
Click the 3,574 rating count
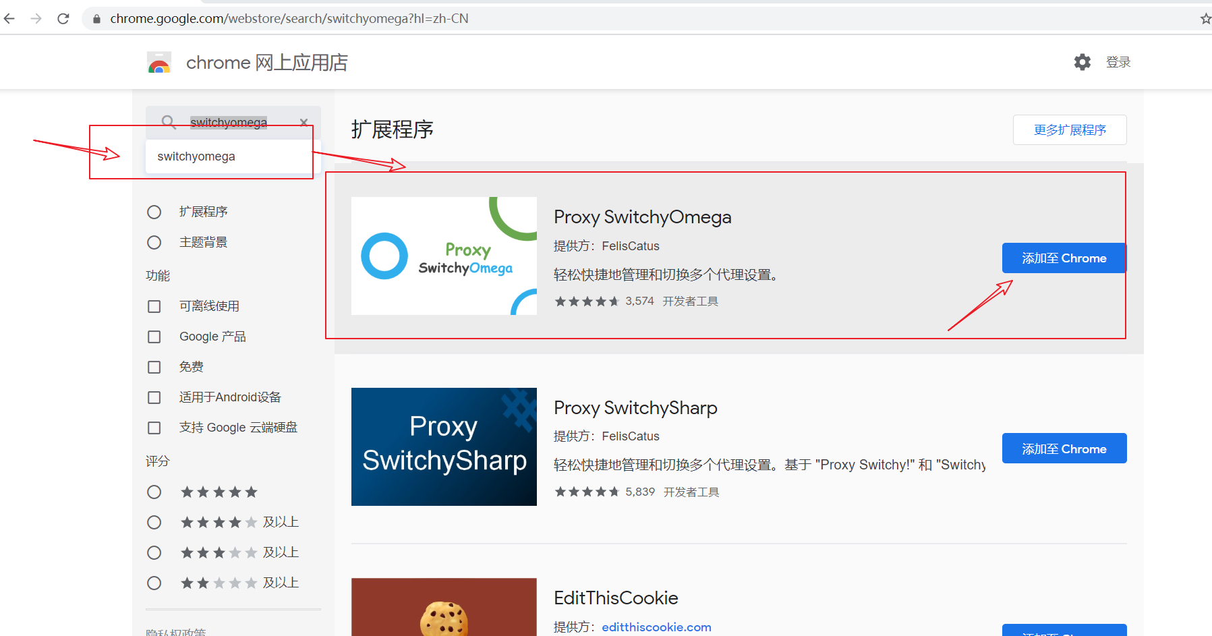[x=639, y=301]
